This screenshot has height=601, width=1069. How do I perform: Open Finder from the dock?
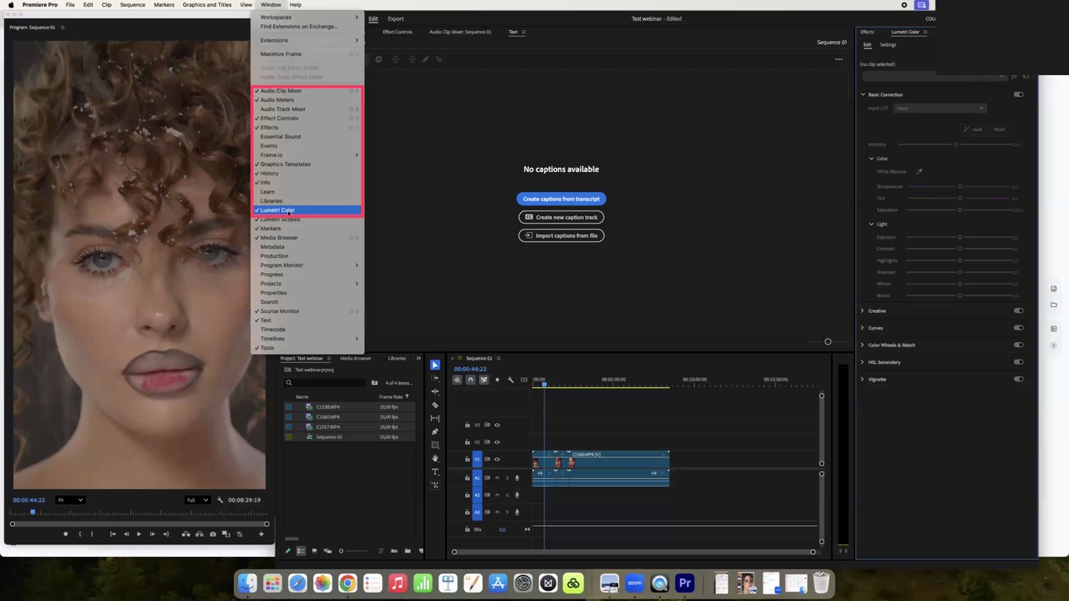point(247,583)
